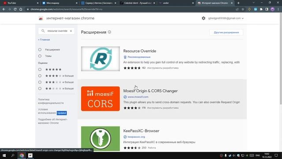Screen dimensions: 282x159
Task: Open a new browser tab with plus
Action: coord(238,3)
